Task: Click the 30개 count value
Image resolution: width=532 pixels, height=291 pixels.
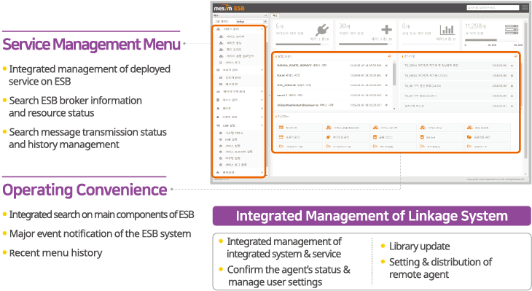Action: click(345, 26)
